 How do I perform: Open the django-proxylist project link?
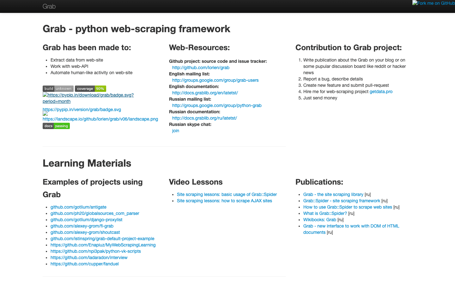coord(86,220)
